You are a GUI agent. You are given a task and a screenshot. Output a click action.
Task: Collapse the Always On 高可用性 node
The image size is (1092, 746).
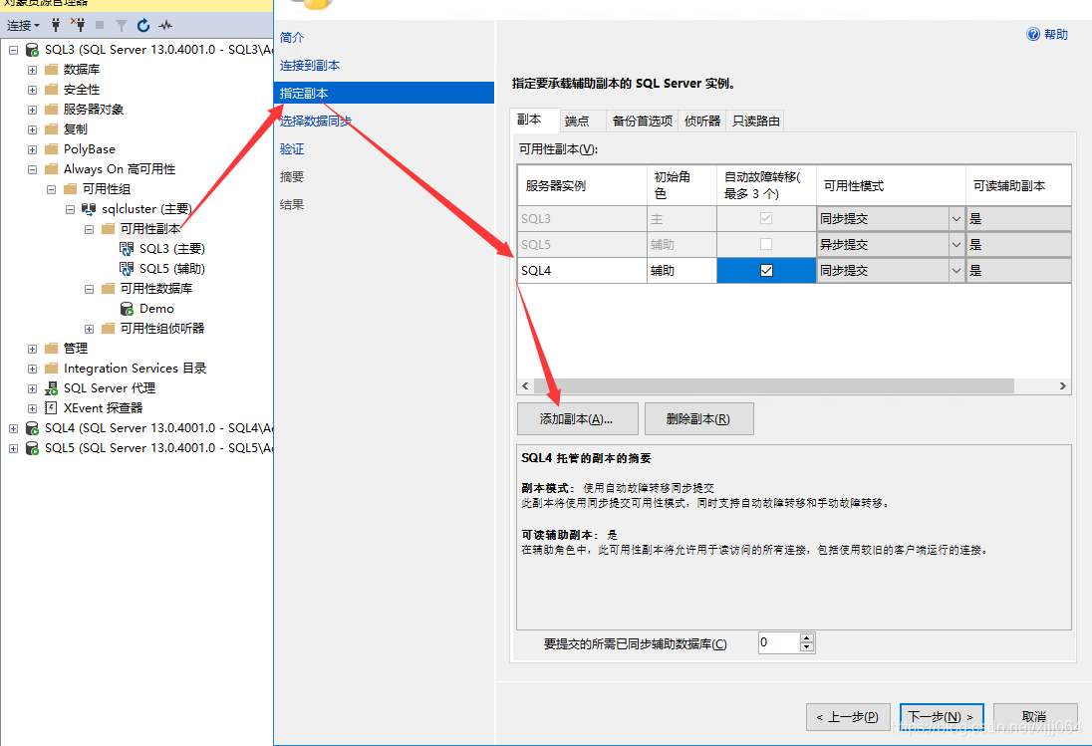(32, 169)
